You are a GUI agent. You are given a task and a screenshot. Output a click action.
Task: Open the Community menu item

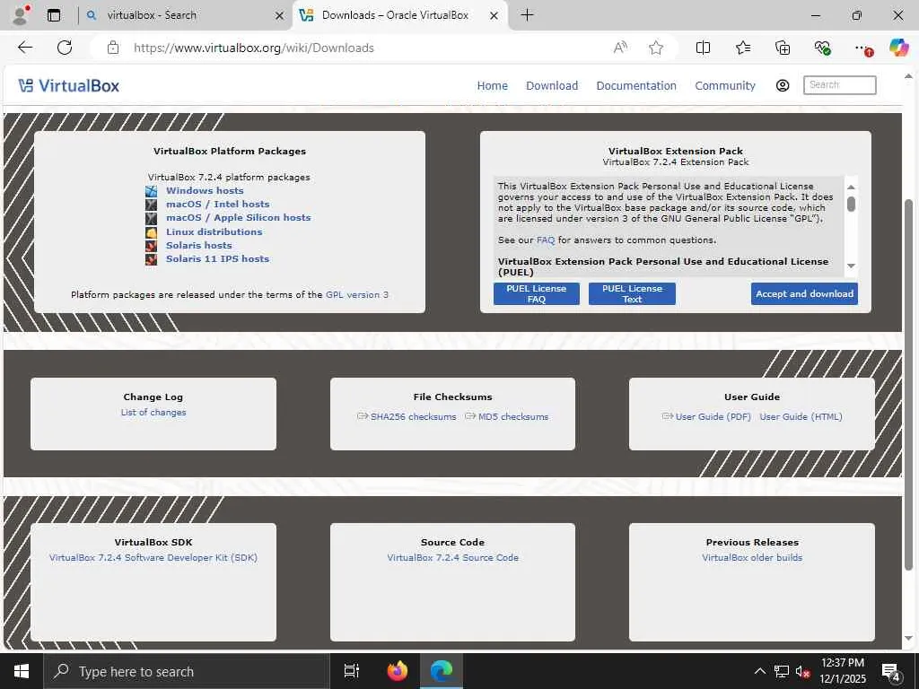[x=725, y=85]
